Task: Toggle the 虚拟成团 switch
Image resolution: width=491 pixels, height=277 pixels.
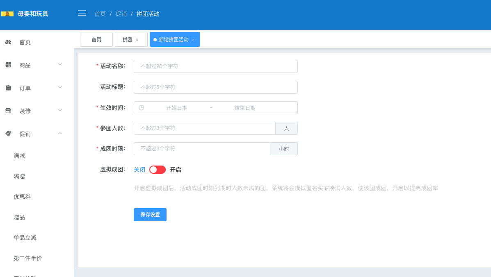Action: (x=158, y=170)
